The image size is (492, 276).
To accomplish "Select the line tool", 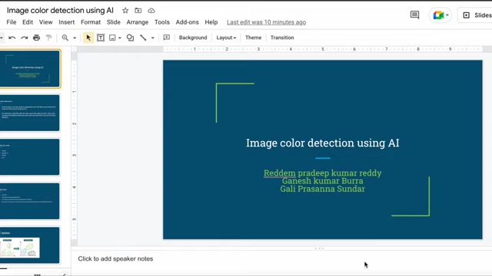I will tap(143, 38).
